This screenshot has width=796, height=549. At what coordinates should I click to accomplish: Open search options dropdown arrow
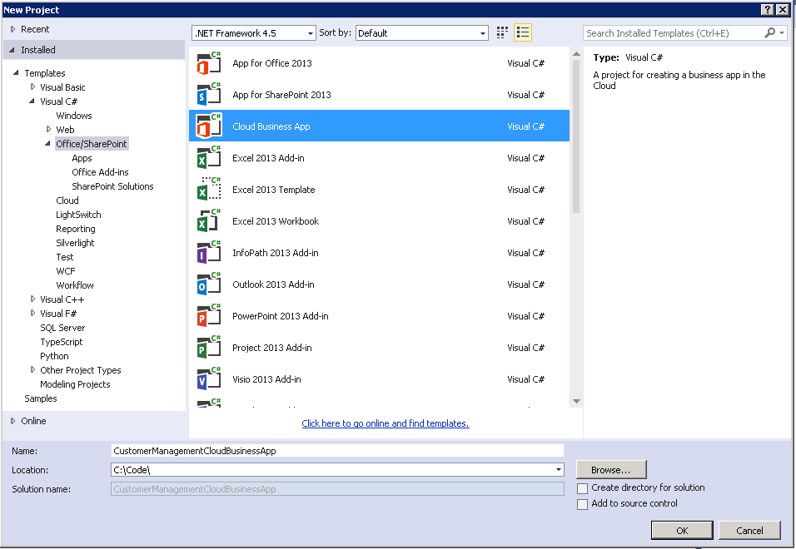coord(783,33)
